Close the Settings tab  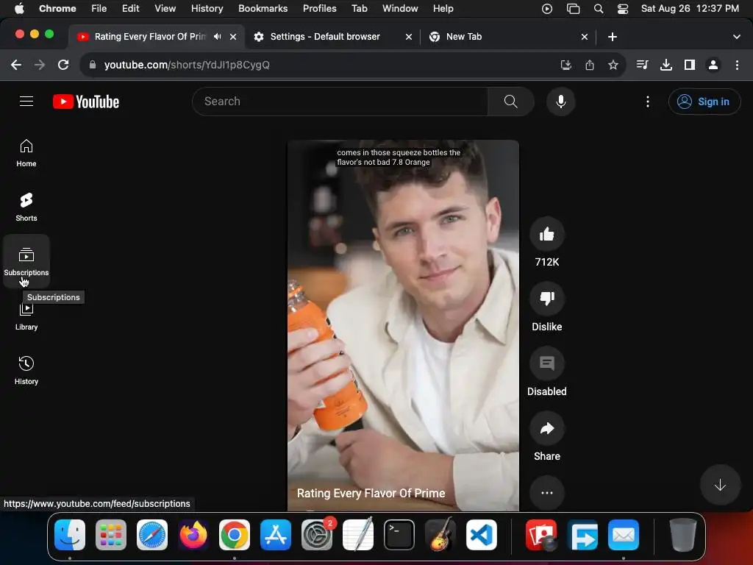[x=409, y=37]
